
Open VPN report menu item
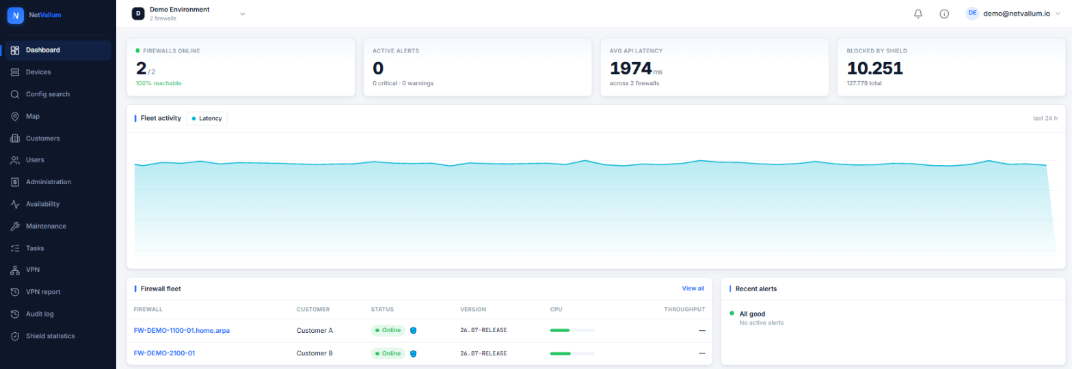pyautogui.click(x=58, y=292)
